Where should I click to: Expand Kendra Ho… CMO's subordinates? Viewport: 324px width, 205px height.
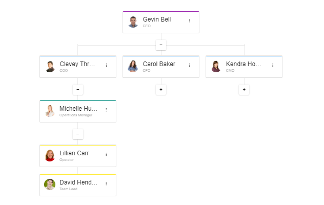(x=244, y=90)
